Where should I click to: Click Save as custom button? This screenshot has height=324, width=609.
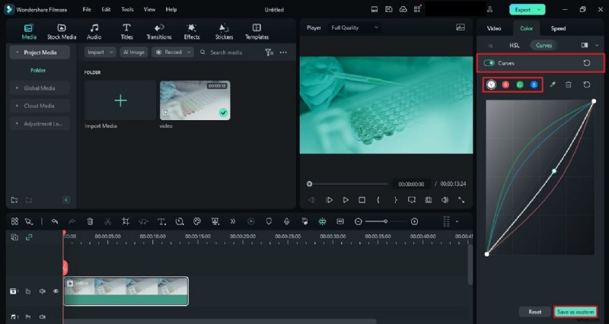[x=575, y=312]
